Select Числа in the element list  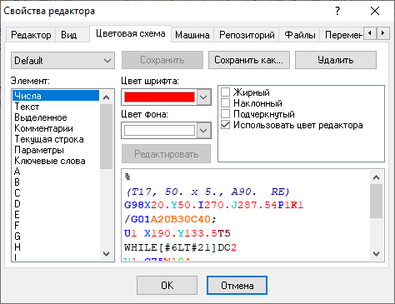[x=56, y=96]
